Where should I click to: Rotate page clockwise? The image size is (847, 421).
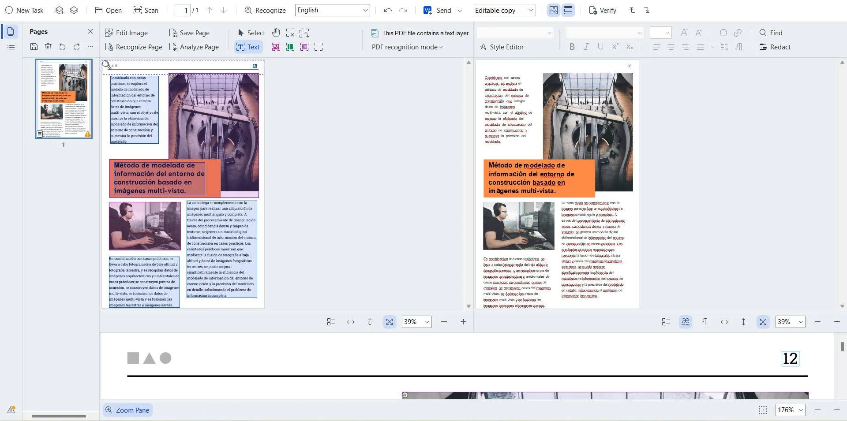(76, 47)
